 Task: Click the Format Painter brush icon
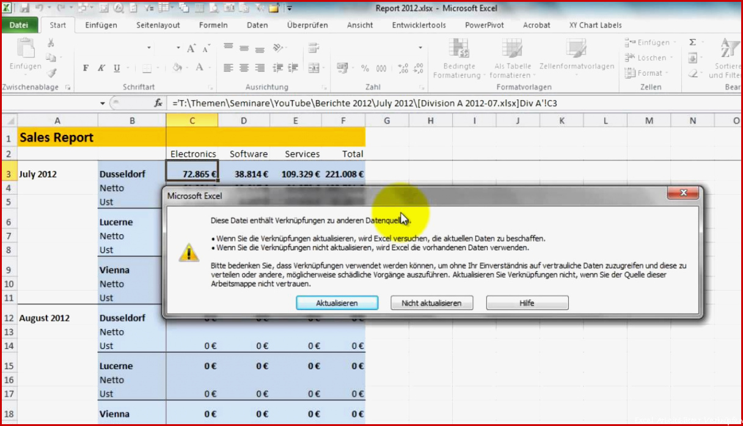pyautogui.click(x=51, y=73)
